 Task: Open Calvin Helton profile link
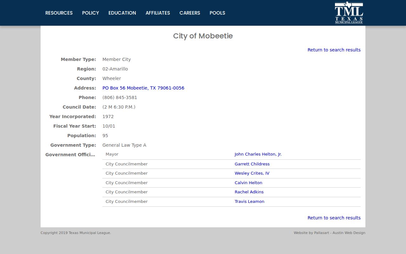(248, 183)
